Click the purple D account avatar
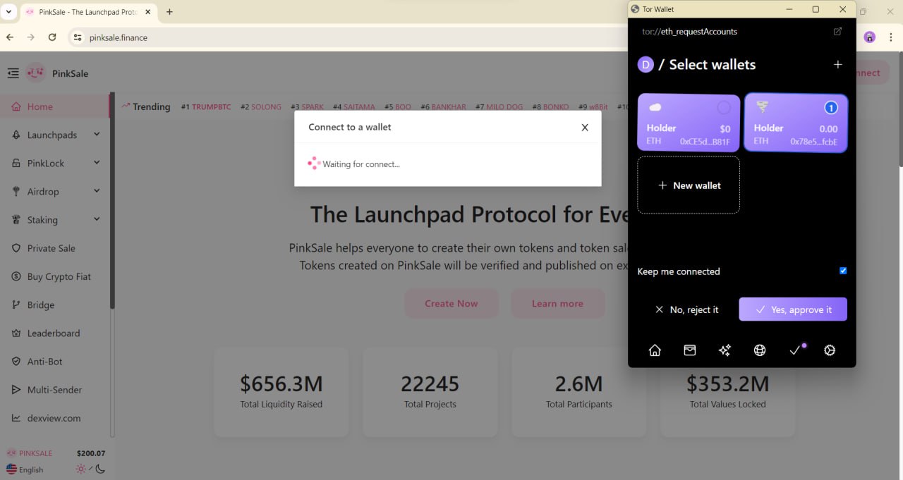Image resolution: width=903 pixels, height=480 pixels. (646, 65)
